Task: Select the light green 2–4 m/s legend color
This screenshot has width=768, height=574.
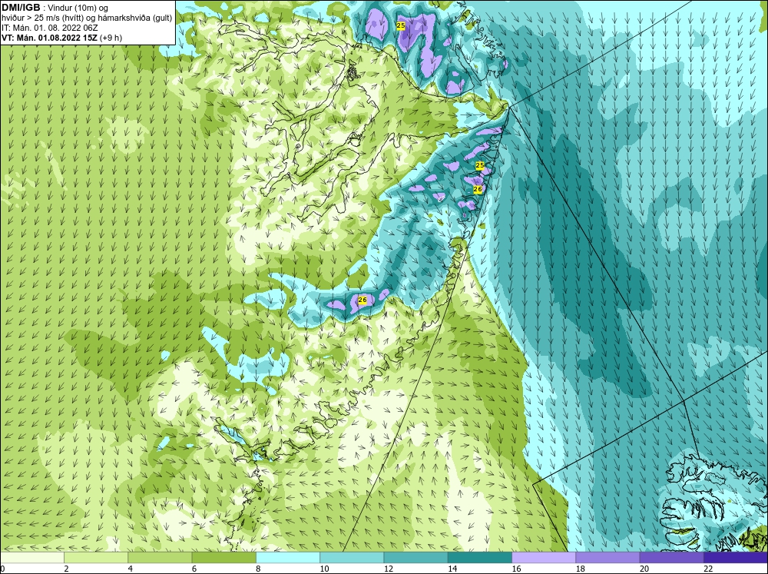Action: point(96,558)
